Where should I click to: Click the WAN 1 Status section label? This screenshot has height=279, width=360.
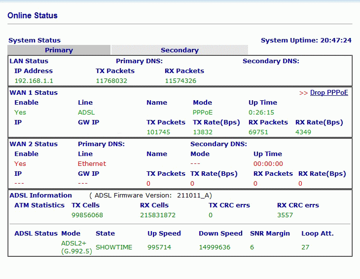(x=34, y=93)
